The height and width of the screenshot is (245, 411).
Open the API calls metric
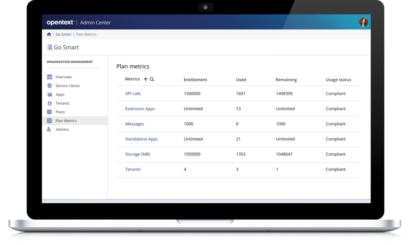[133, 93]
